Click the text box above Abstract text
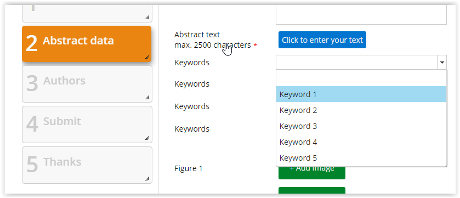The height and width of the screenshot is (198, 460). [x=361, y=15]
